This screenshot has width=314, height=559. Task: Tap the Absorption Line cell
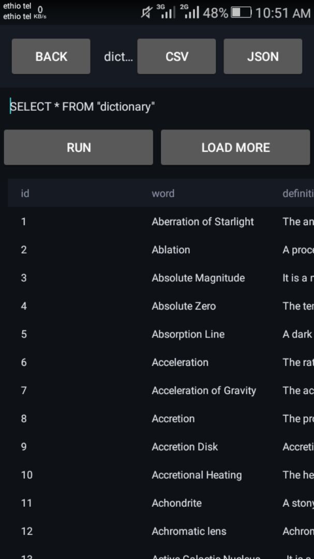pos(188,334)
